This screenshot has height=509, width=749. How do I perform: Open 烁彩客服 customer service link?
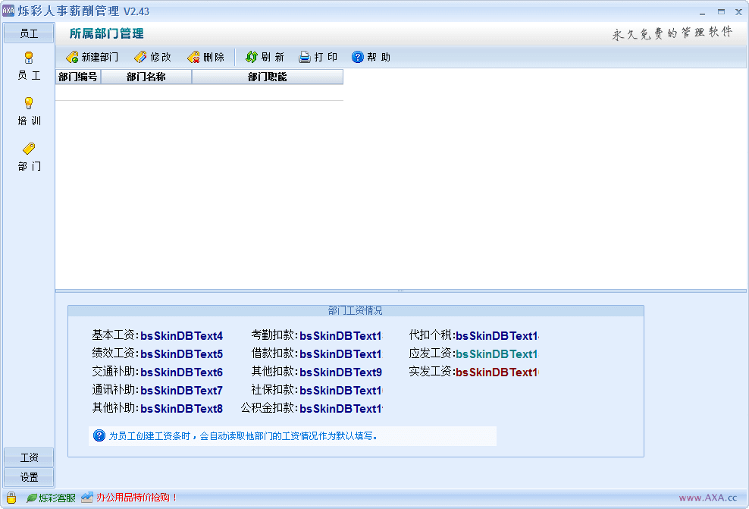pyautogui.click(x=52, y=498)
